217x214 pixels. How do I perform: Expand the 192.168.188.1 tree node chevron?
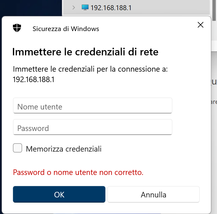pos(73,8)
